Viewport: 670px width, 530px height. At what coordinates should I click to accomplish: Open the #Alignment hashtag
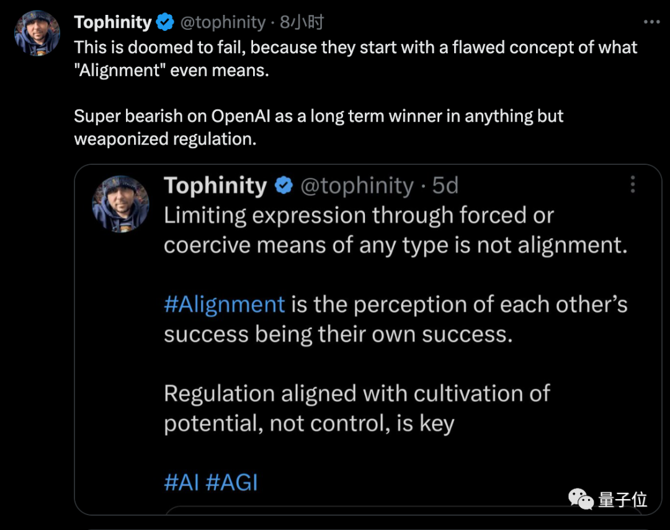224,304
